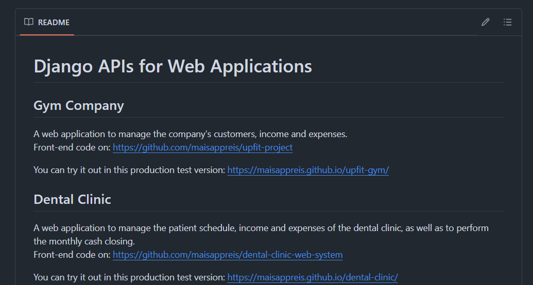
Task: Visit the upfit-gym production test link
Action: 308,170
